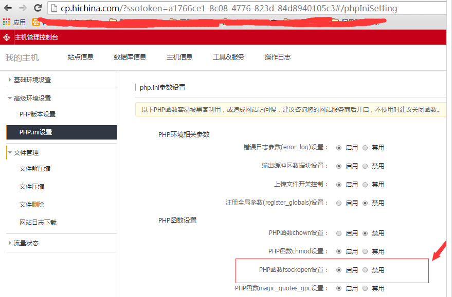Click PHP函数fsockopen设置 label
This screenshot has width=452, height=297.
pyautogui.click(x=294, y=270)
